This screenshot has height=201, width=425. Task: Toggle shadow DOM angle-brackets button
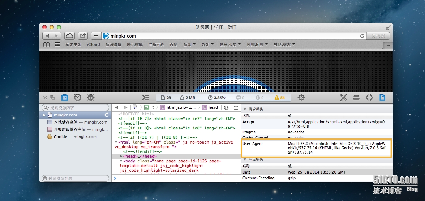(x=226, y=107)
